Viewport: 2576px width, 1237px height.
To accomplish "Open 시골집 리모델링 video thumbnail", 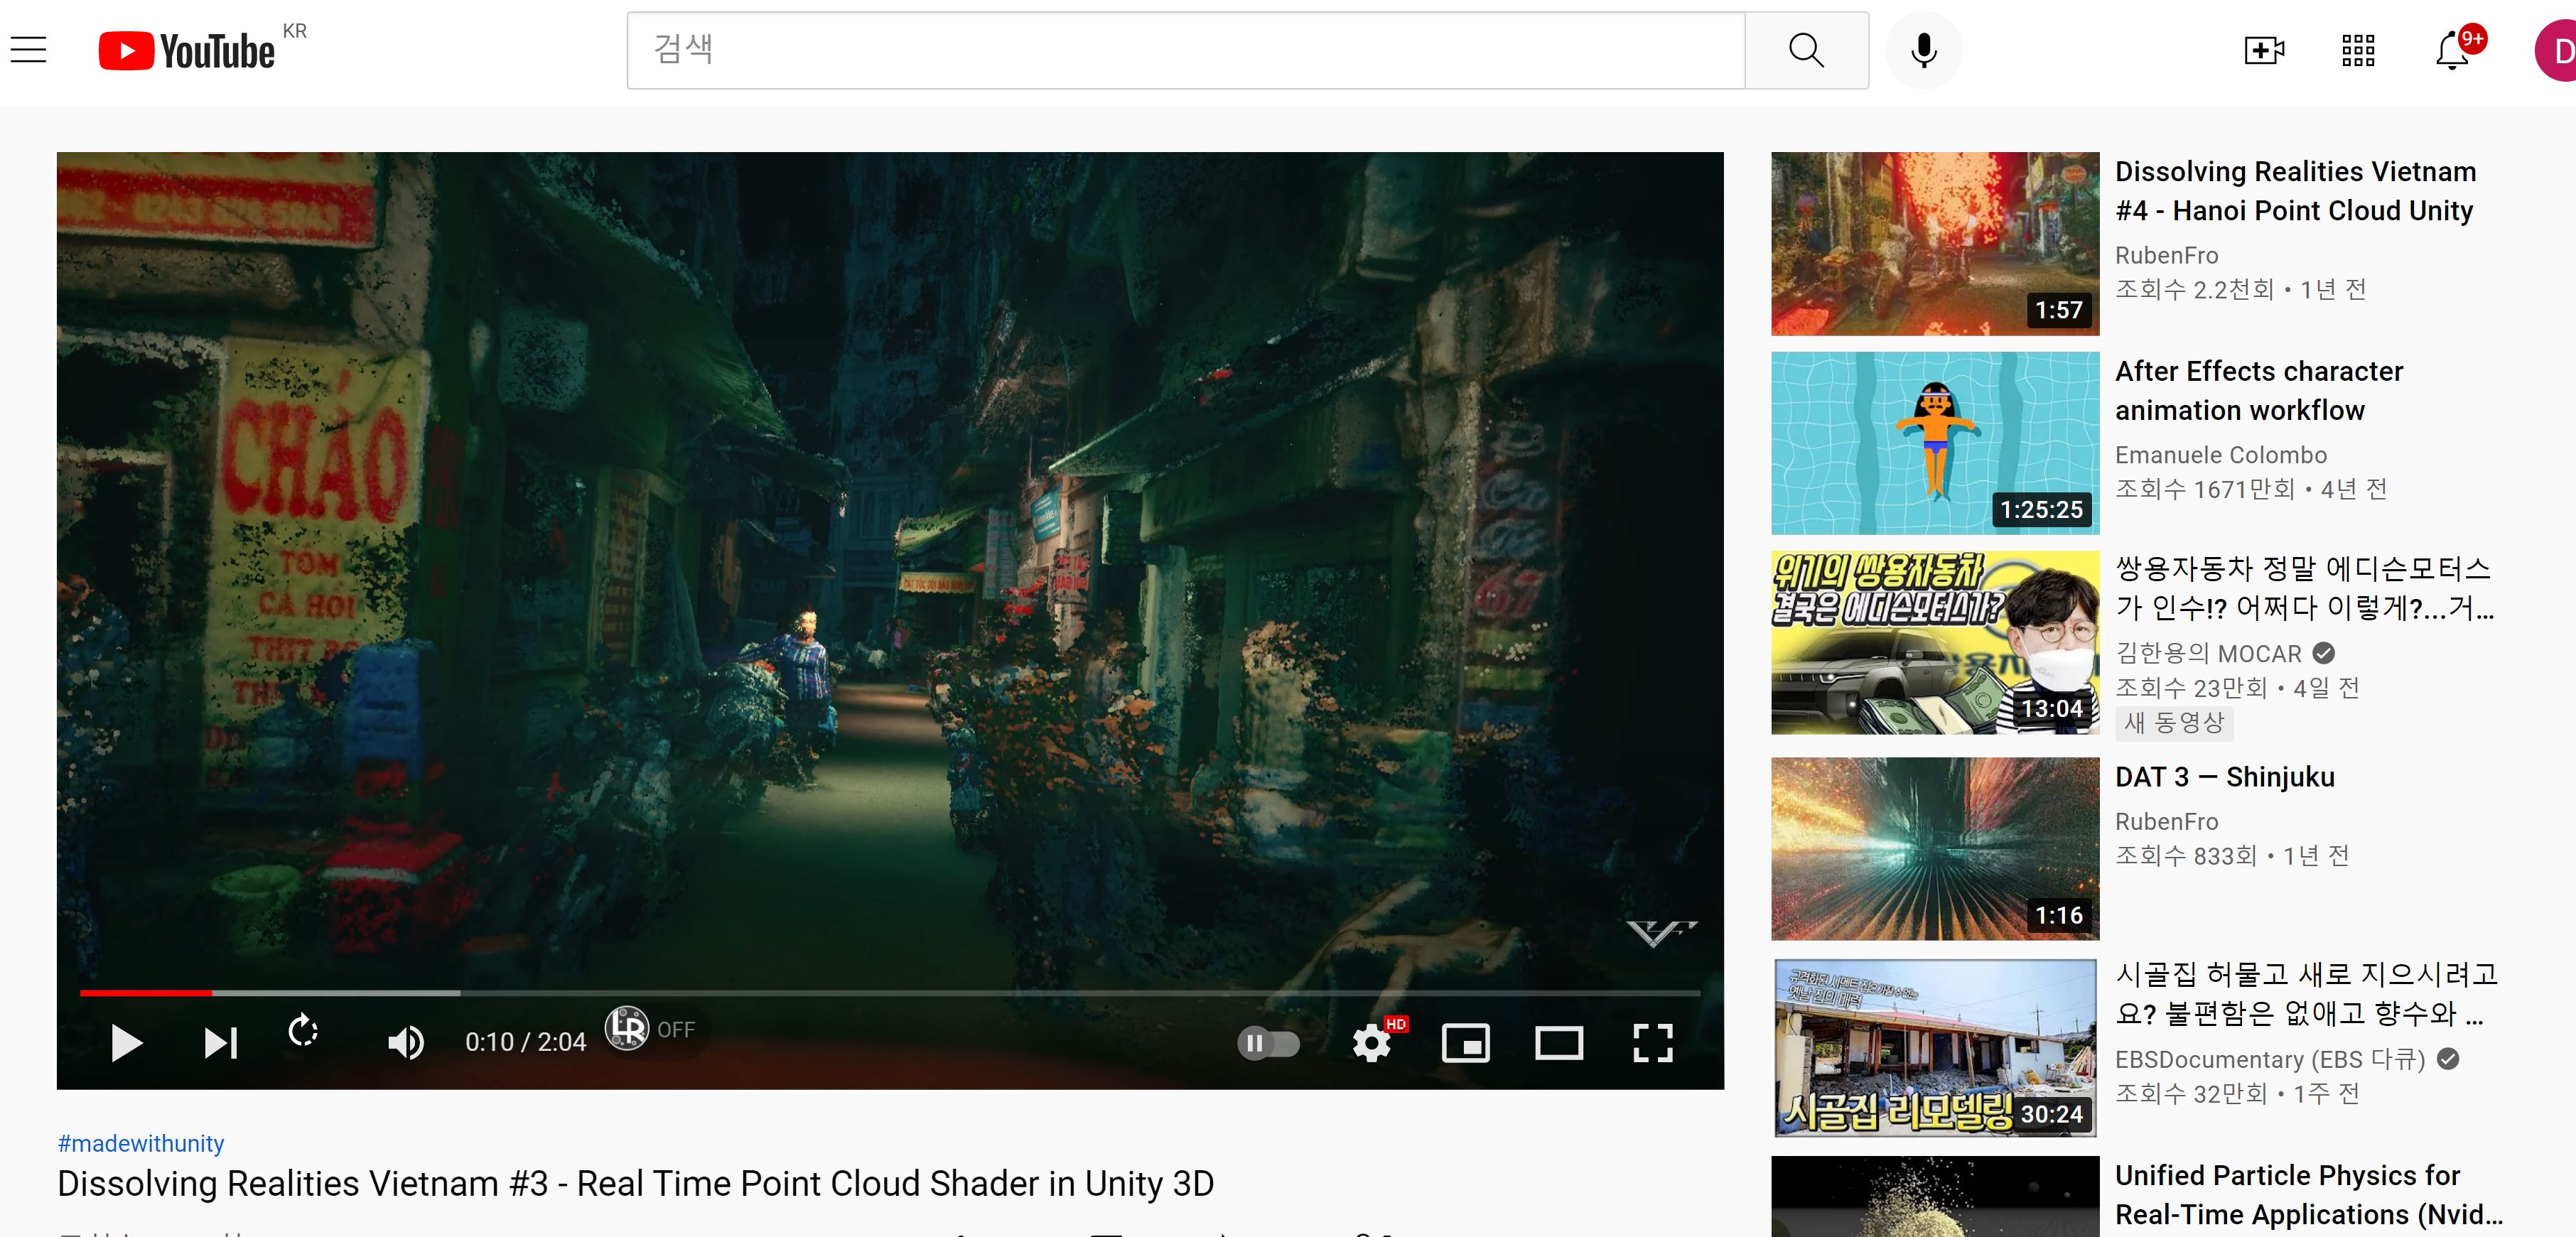I will pos(1935,1048).
